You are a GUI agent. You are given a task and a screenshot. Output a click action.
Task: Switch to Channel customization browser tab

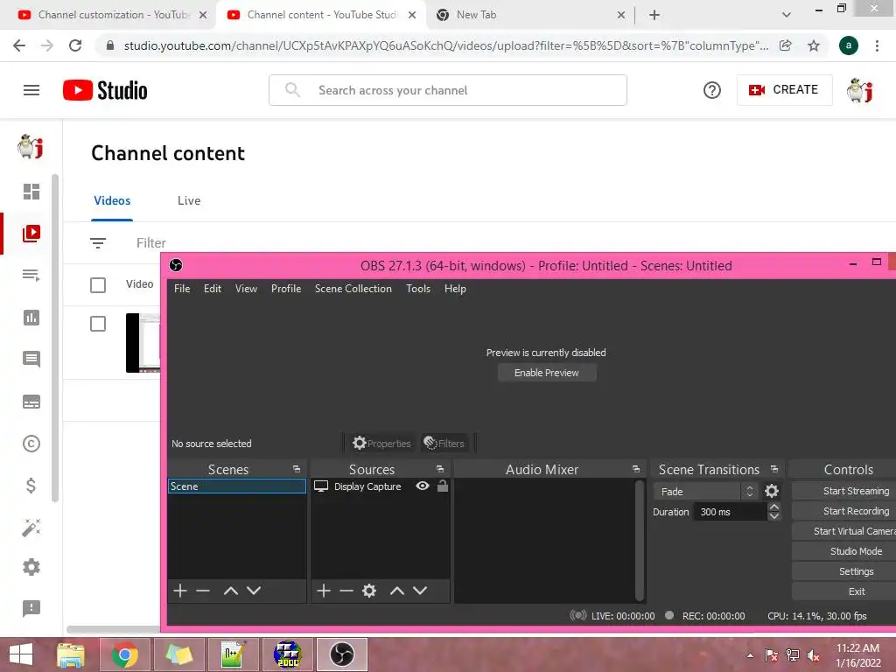pos(107,15)
